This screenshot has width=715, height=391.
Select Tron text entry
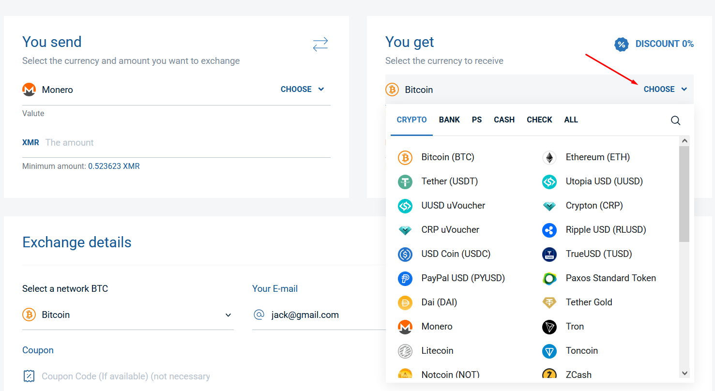coord(575,327)
